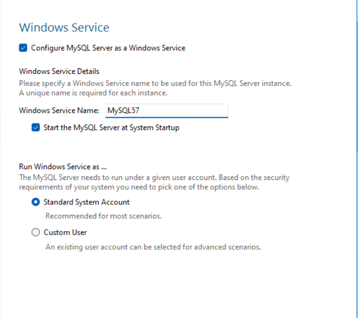Screen dimensions: 358x318
Task: Click the Recommended for most scenarios text
Action: click(x=104, y=216)
